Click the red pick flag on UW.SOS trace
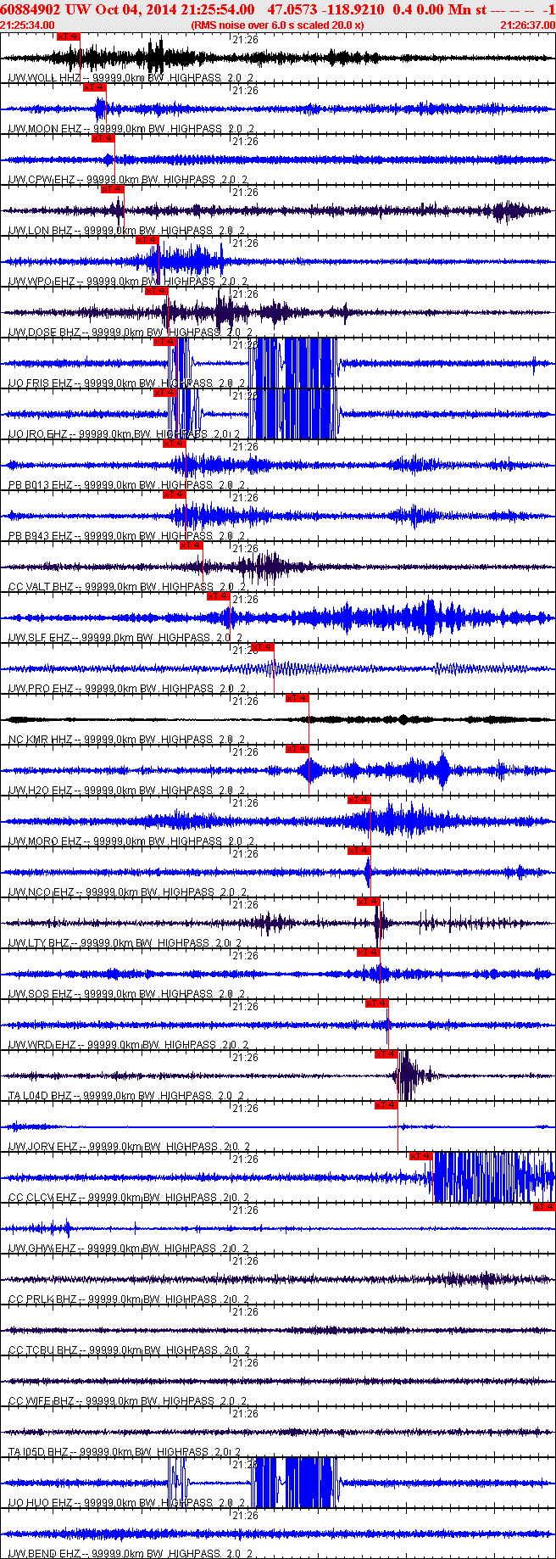This screenshot has width=556, height=1559. [369, 953]
